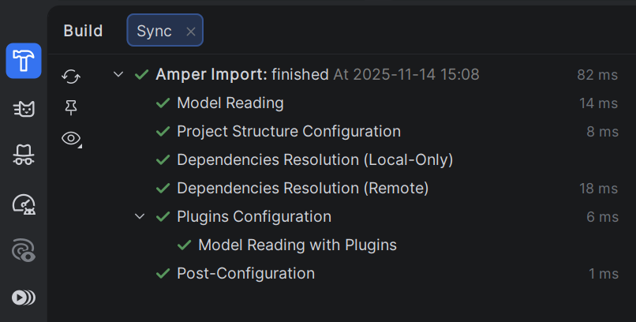
Task: Click the play-with-waves sidebar icon
Action: point(24,298)
